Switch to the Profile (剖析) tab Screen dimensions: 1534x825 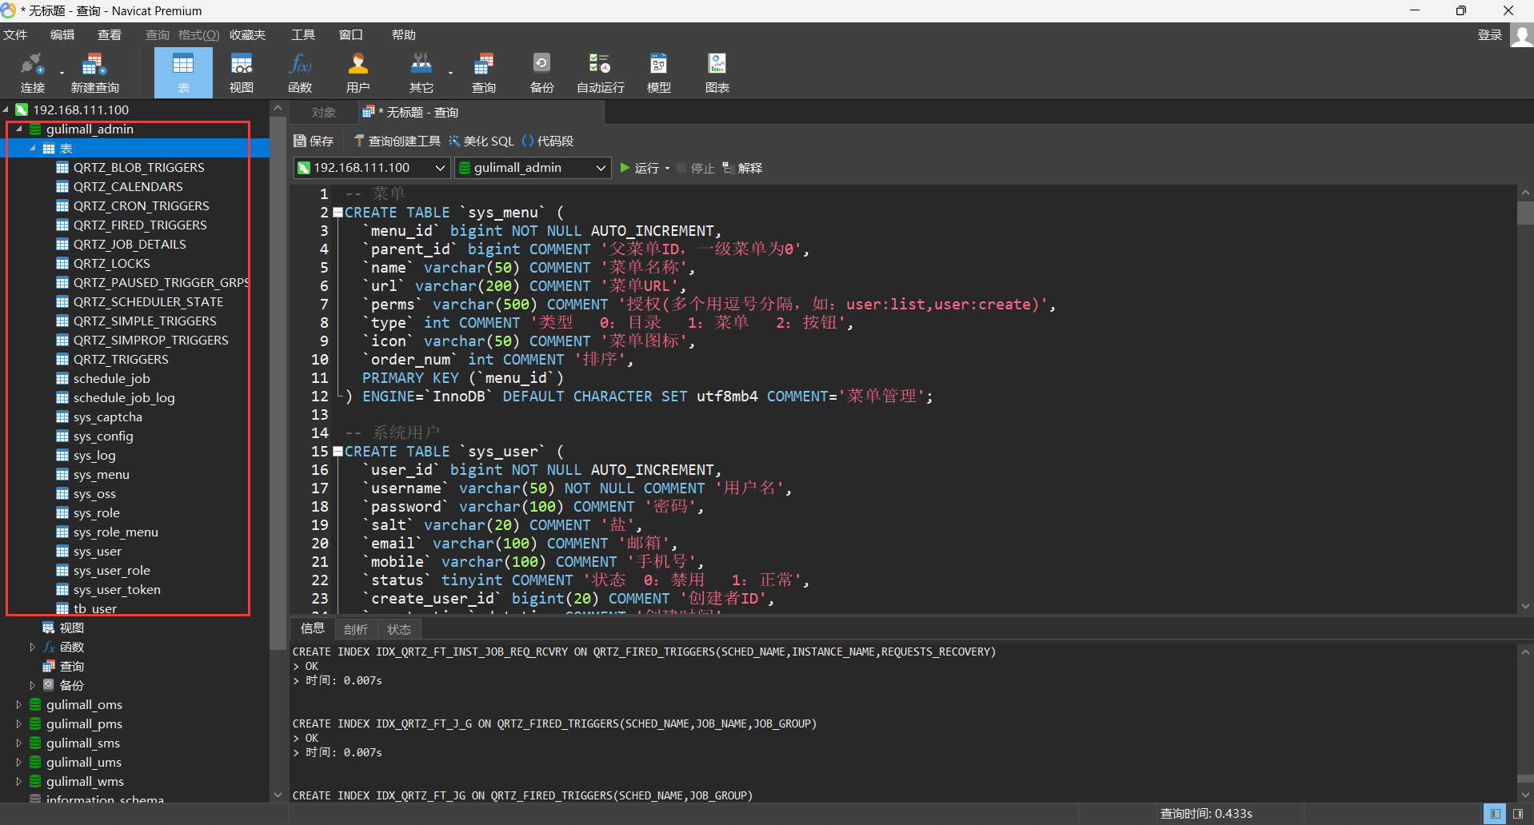(x=355, y=629)
